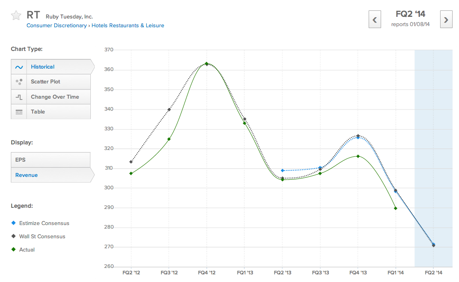
Task: Click the FQ1 '13 axis label
Action: coord(245,273)
